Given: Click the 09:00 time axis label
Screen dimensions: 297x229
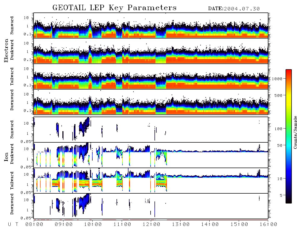Looking at the screenshot, I should [64, 225].
